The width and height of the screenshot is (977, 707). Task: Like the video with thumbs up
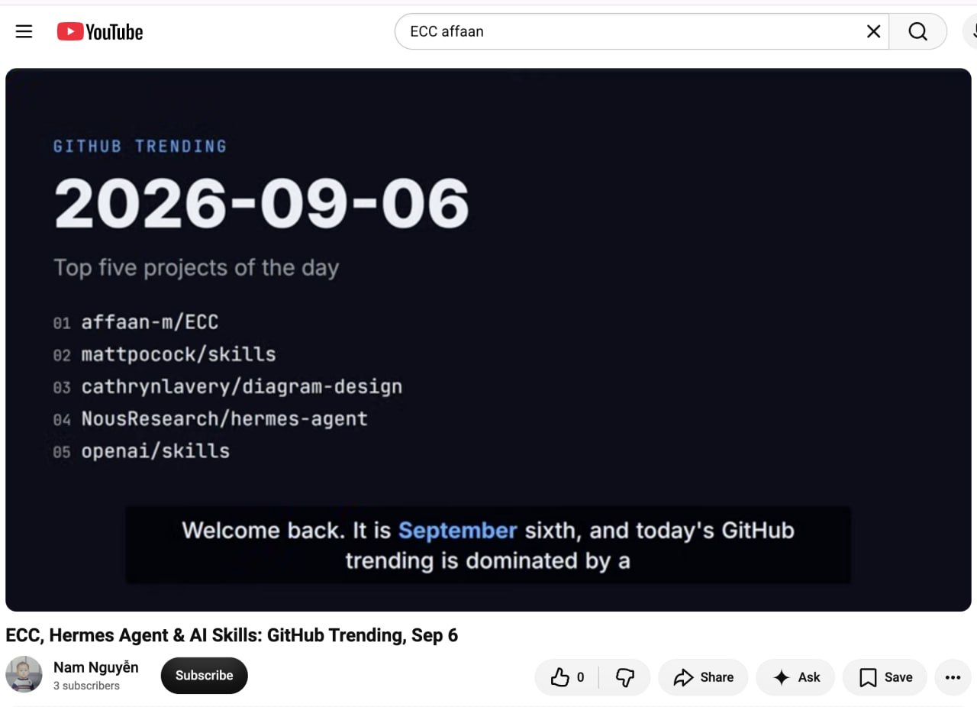pyautogui.click(x=567, y=677)
